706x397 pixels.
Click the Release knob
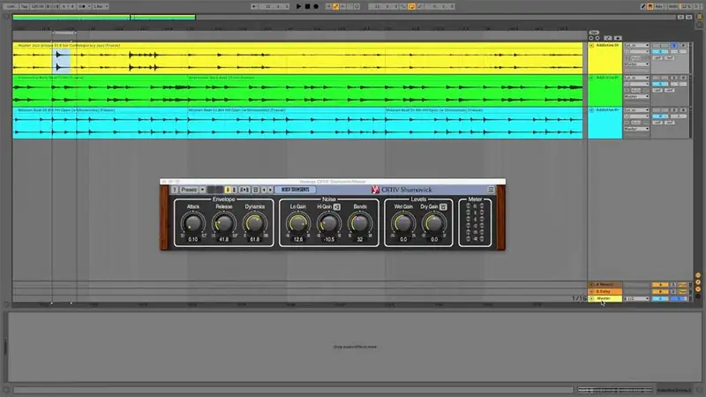coord(224,223)
